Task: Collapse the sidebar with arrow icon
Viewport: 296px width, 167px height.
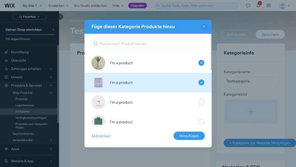Action: 61,17
